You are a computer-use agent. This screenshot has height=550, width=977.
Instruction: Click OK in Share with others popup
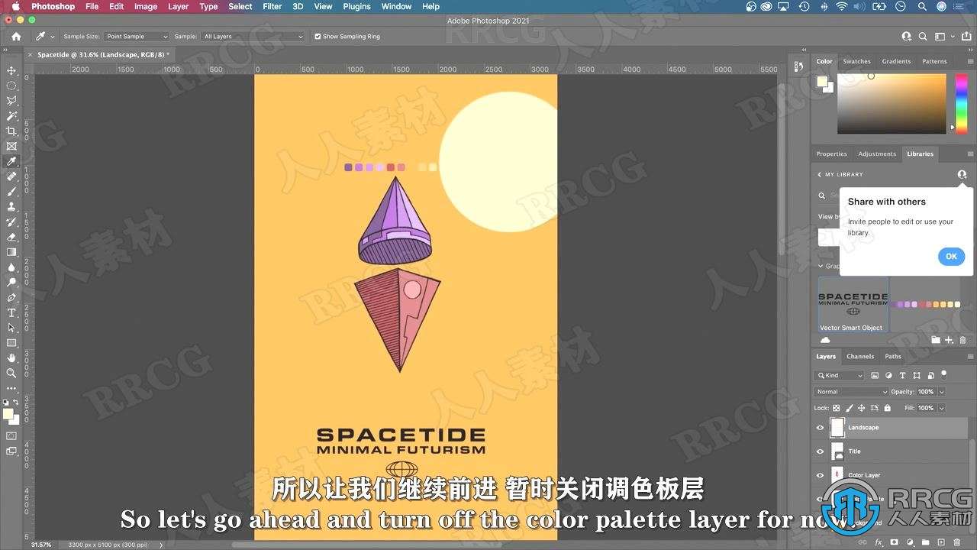pyautogui.click(x=951, y=256)
